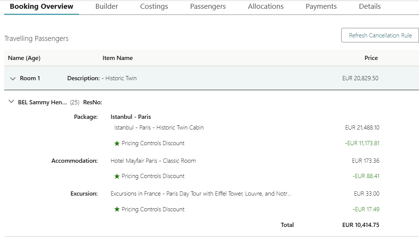Screen dimensions: 419x243
Task: Select the Allocations tab
Action: (266, 6)
